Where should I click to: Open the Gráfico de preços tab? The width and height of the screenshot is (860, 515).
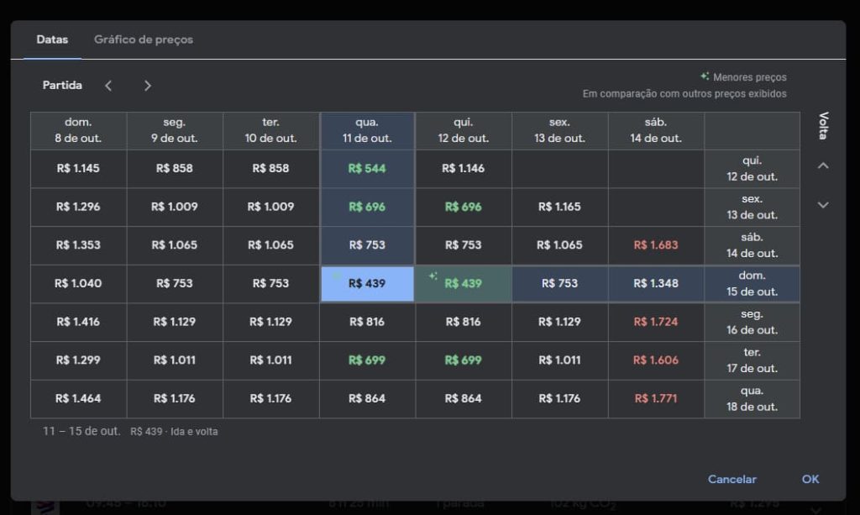(x=143, y=39)
